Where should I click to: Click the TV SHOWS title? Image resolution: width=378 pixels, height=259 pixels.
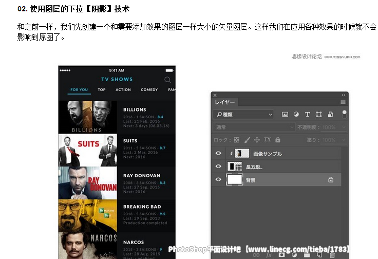117,79
